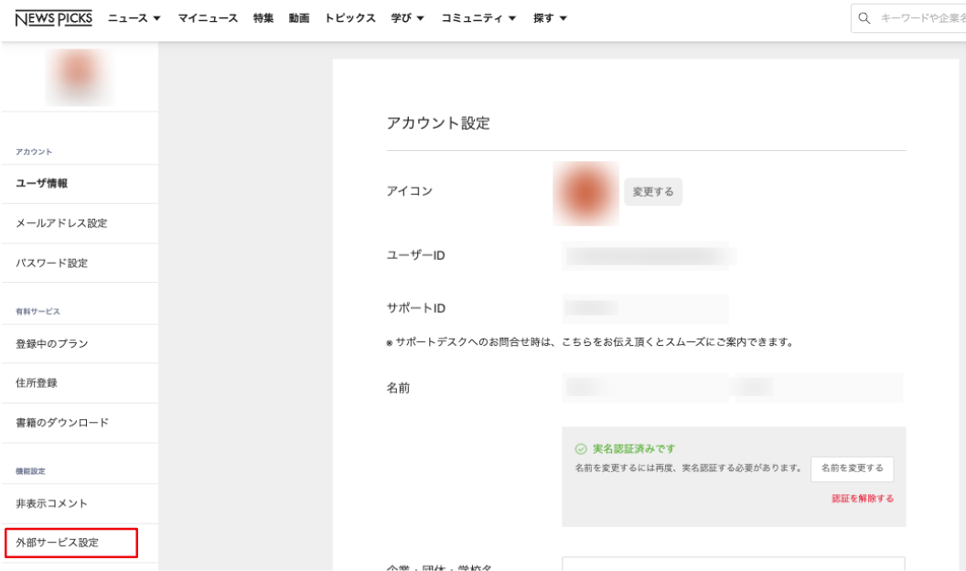The image size is (966, 571).
Task: Click the 名前を変更する button
Action: click(852, 469)
